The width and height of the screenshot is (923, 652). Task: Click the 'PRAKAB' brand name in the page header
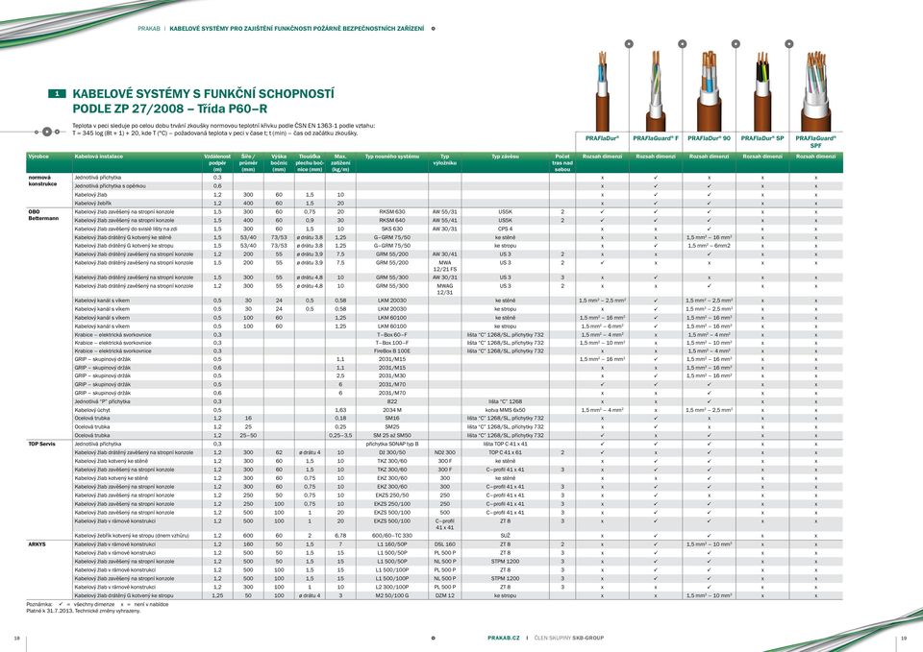click(149, 28)
